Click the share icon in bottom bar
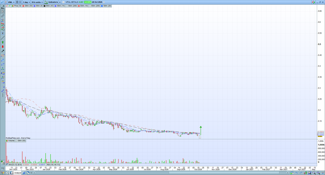The height and width of the screenshot is (175, 325). coord(7,173)
